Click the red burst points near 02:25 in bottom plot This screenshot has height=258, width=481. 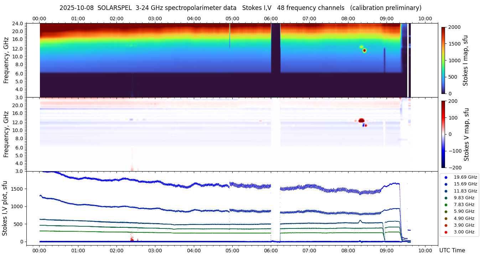pyautogui.click(x=132, y=237)
